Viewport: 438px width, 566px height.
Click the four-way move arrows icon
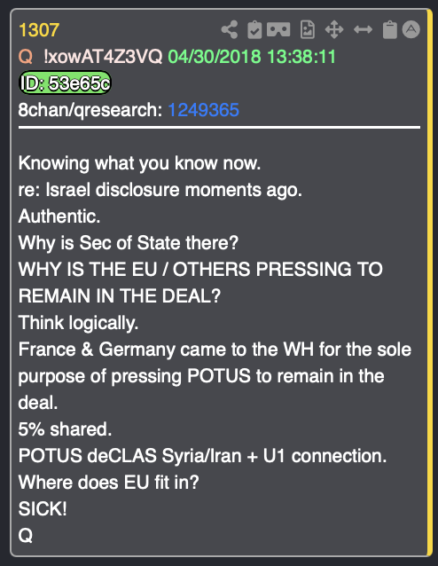click(334, 29)
